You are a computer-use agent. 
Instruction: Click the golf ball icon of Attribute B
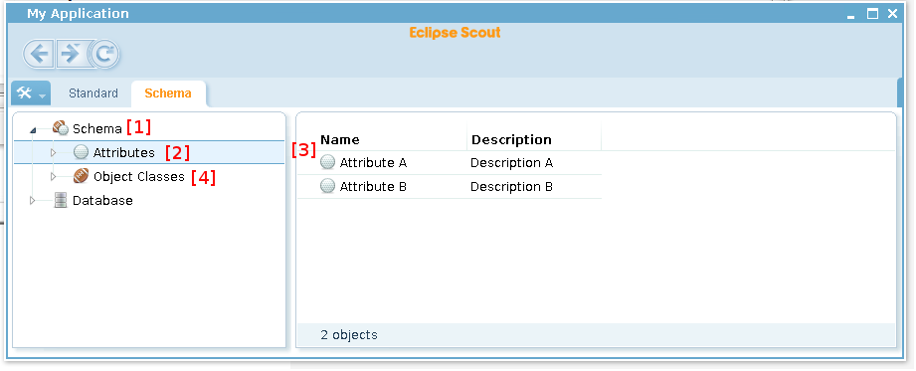click(x=328, y=186)
